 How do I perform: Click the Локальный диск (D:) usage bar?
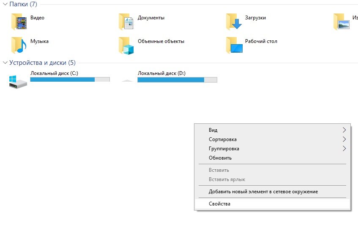(177, 80)
